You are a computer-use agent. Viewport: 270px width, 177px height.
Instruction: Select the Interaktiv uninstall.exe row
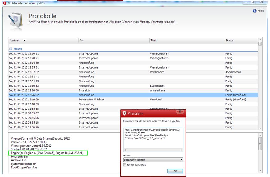tap(133, 90)
